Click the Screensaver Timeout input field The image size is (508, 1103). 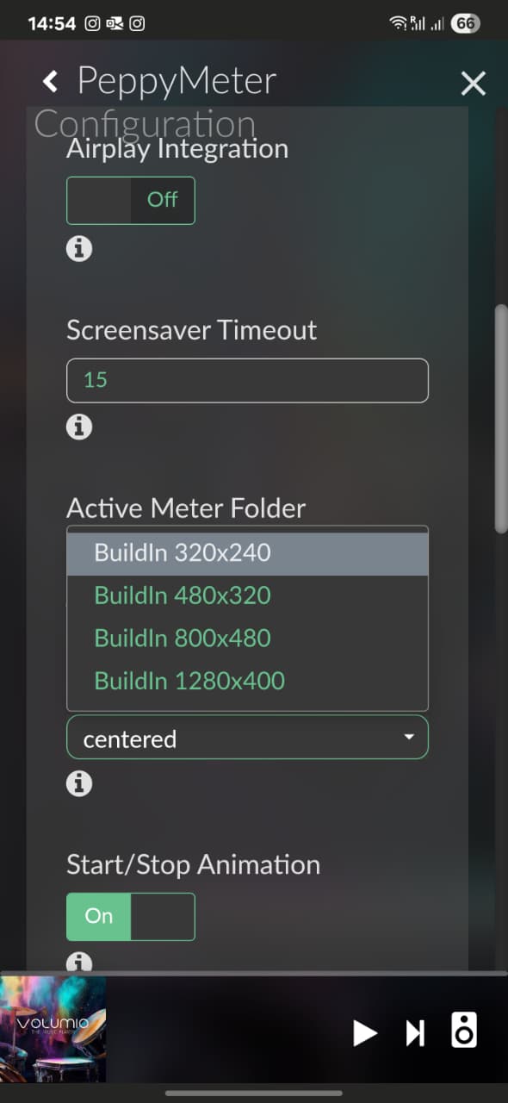click(x=247, y=380)
